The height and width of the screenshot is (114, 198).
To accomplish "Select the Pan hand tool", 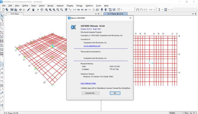I will tap(66, 9).
